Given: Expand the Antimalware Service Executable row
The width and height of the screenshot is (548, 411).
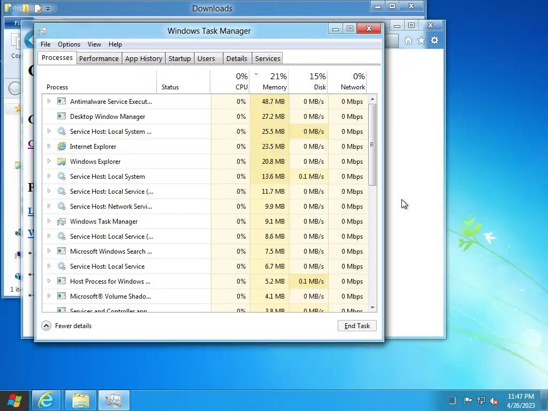Looking at the screenshot, I should click(49, 101).
